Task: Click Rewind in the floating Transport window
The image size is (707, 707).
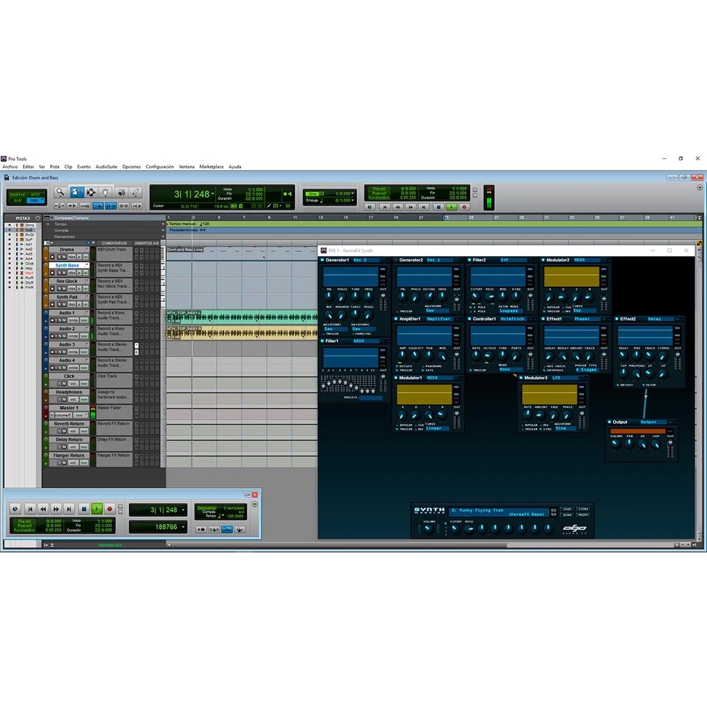Action: click(43, 509)
